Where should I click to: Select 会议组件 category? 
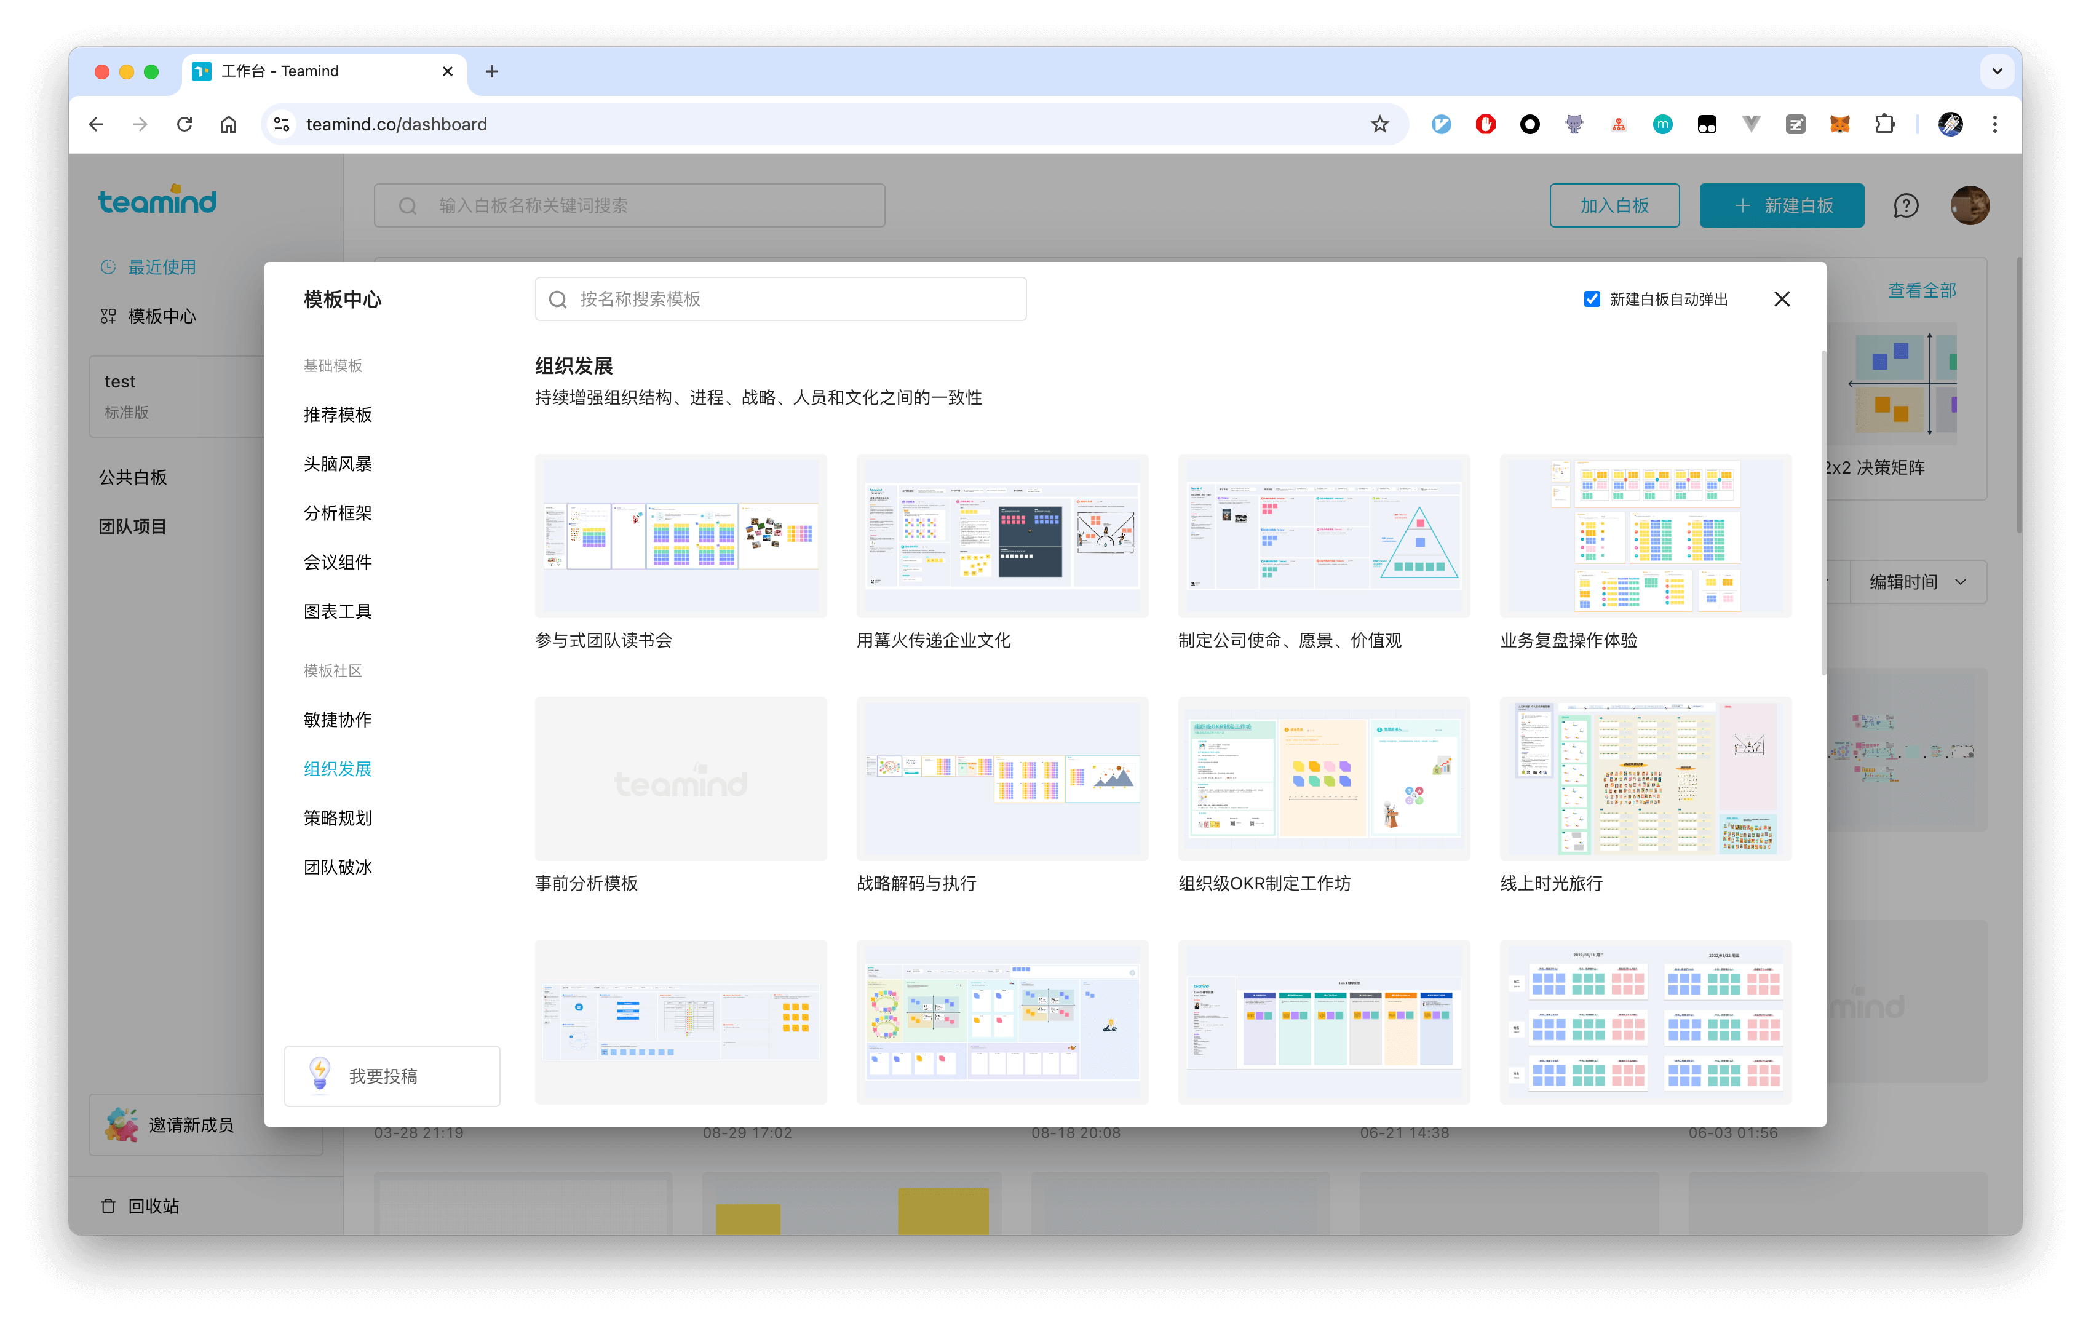point(338,562)
